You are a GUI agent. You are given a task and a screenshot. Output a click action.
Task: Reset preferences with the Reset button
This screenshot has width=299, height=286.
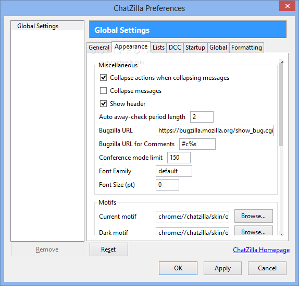(109, 249)
